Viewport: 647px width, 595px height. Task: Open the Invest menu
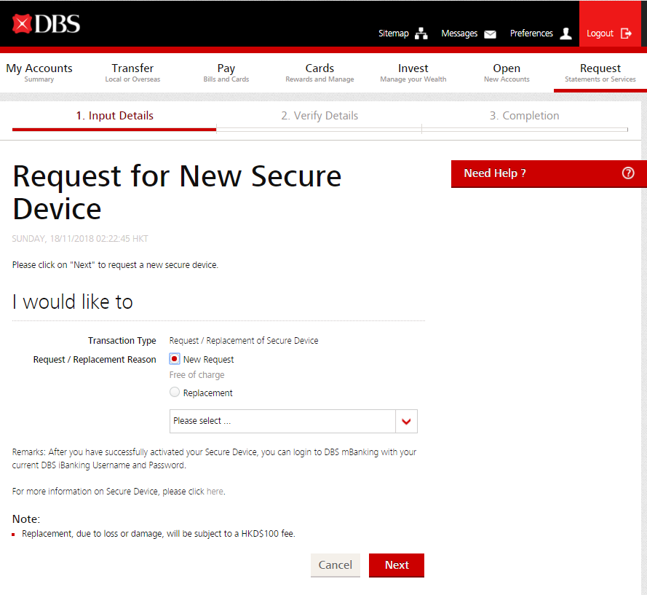(x=413, y=73)
